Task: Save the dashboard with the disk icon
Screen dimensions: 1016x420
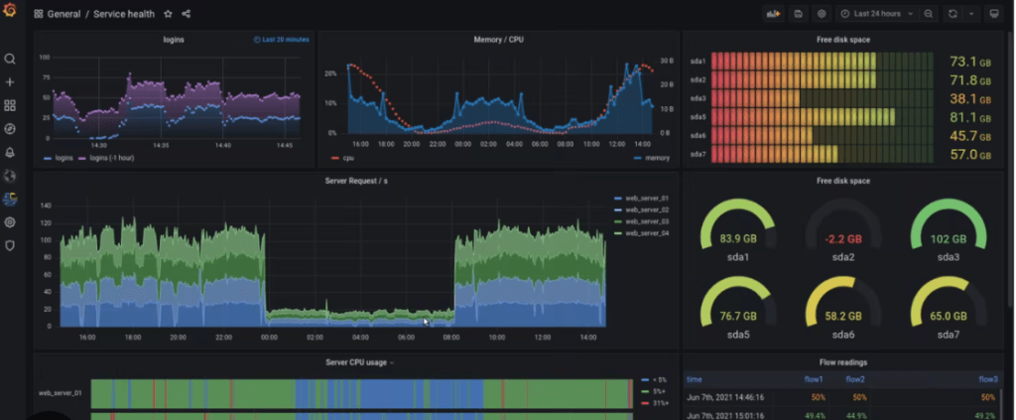Action: [x=799, y=14]
